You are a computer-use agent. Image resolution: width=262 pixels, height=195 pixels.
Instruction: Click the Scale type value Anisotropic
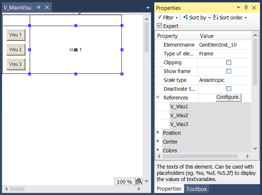[225, 80]
